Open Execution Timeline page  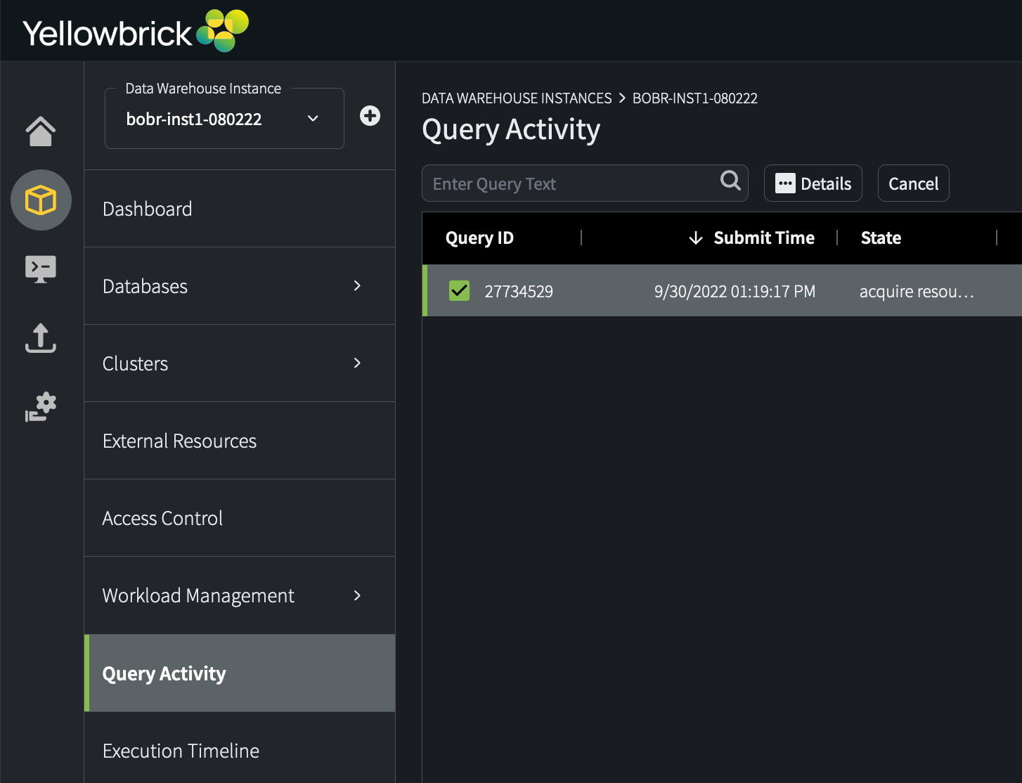[181, 751]
